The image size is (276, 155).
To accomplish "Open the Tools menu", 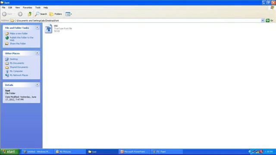I will pyautogui.click(x=38, y=8).
